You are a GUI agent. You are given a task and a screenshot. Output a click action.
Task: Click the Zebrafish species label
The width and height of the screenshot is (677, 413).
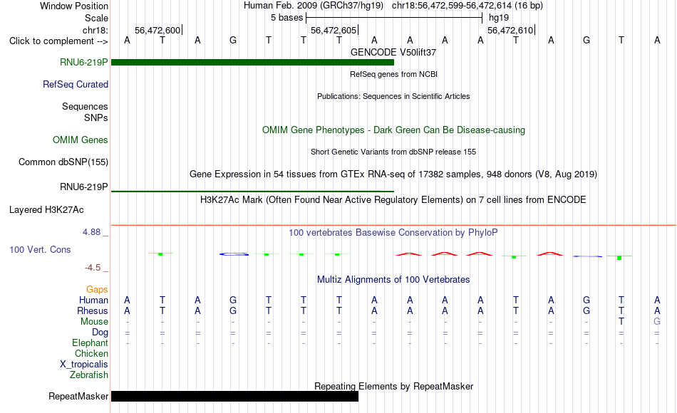[89, 375]
